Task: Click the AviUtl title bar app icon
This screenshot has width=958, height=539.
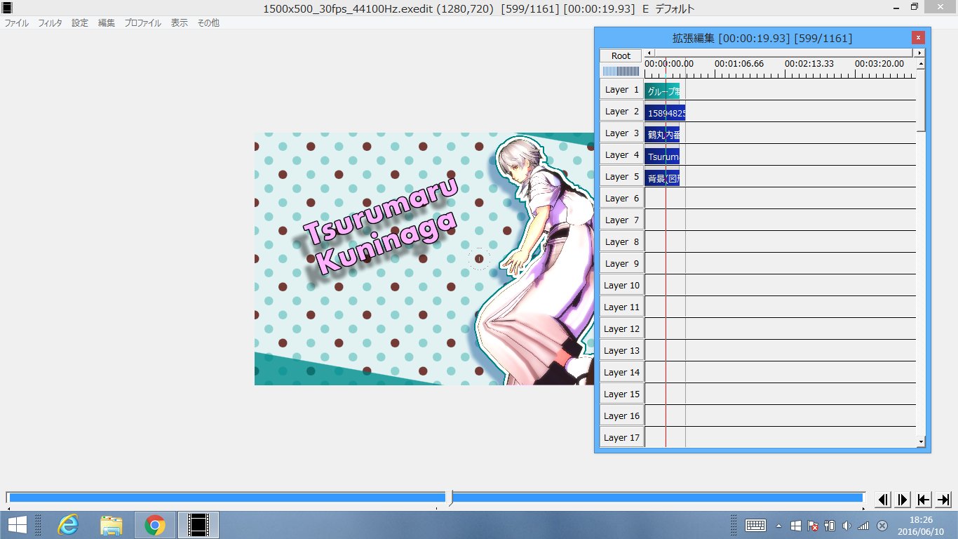Action: 8,8
